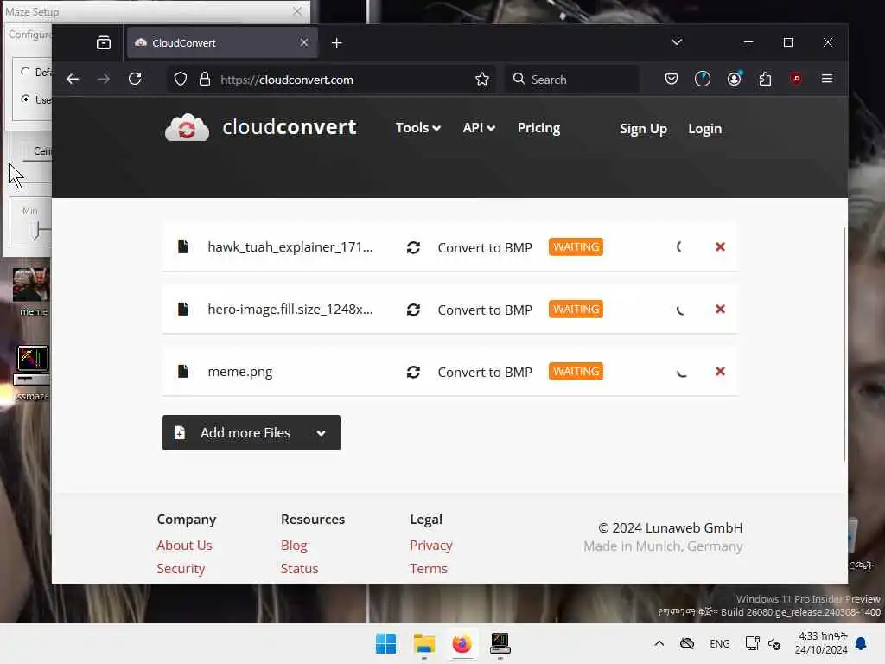Click the browser Search field
Screen dimensions: 885x664
pos(572,80)
